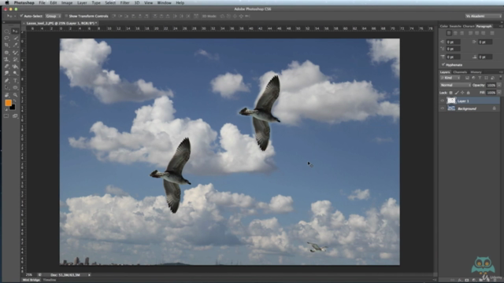Screen dimensions: 504x283
Task: Select the Pen tool
Action: click(x=7, y=80)
